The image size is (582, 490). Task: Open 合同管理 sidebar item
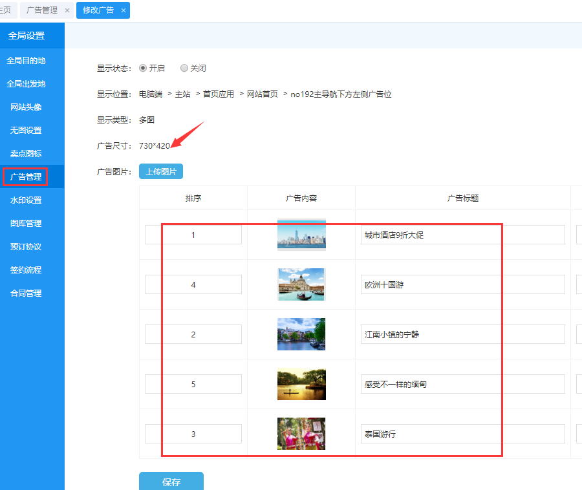coord(26,293)
